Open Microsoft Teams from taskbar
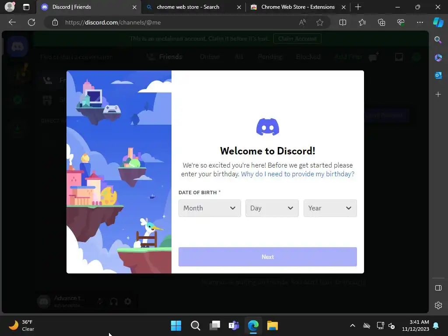The width and height of the screenshot is (448, 336). point(234,325)
